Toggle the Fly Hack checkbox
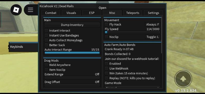Screen dimensions: 205x94 pyautogui.click(x=106, y=24)
